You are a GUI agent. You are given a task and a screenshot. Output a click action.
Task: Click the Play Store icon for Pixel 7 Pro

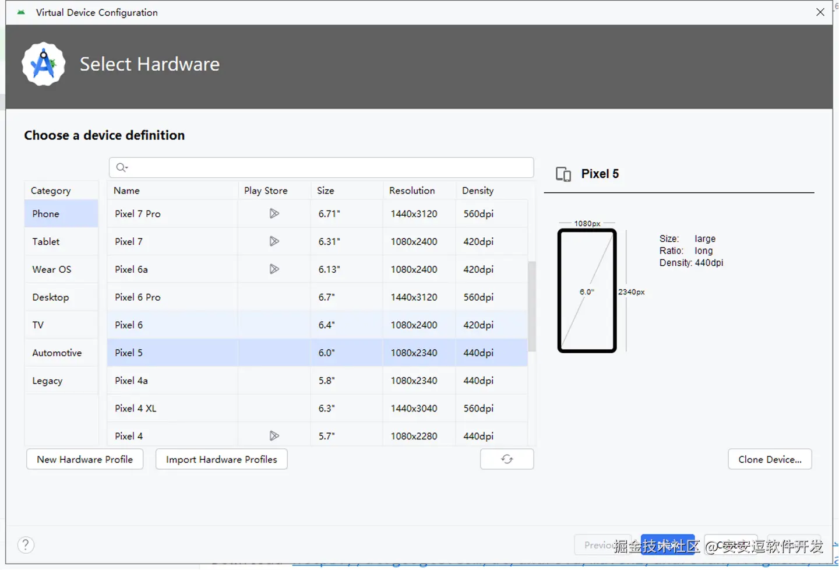click(x=274, y=214)
